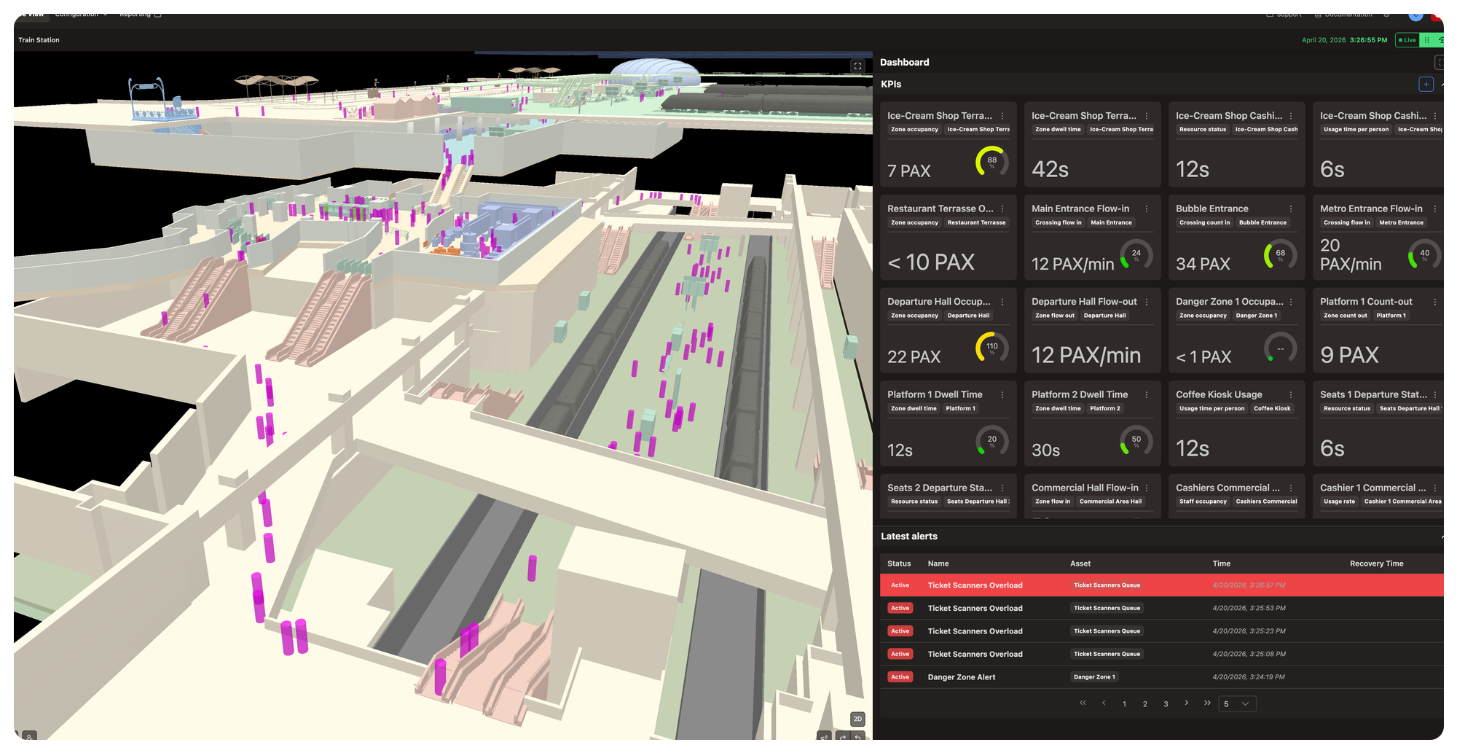The width and height of the screenshot is (1457, 753).
Task: Click the compass reset-view icon in viewport
Action: coord(824,738)
